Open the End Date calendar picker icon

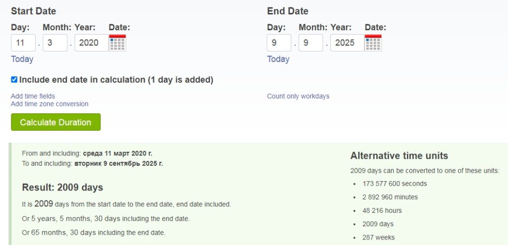pyautogui.click(x=373, y=43)
